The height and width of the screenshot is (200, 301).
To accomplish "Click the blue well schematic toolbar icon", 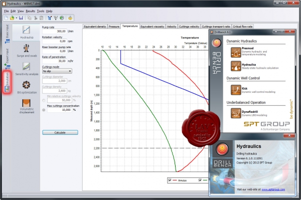I will pos(50,18).
